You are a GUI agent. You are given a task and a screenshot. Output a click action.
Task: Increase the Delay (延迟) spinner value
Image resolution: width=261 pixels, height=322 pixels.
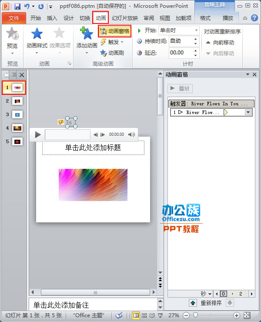coord(195,50)
